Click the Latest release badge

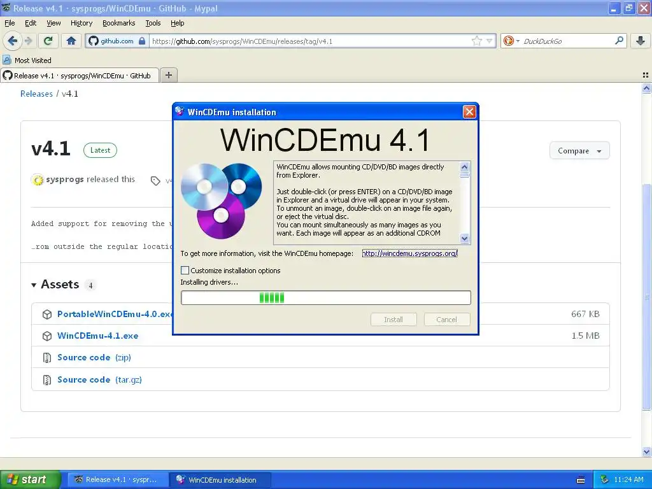click(100, 150)
